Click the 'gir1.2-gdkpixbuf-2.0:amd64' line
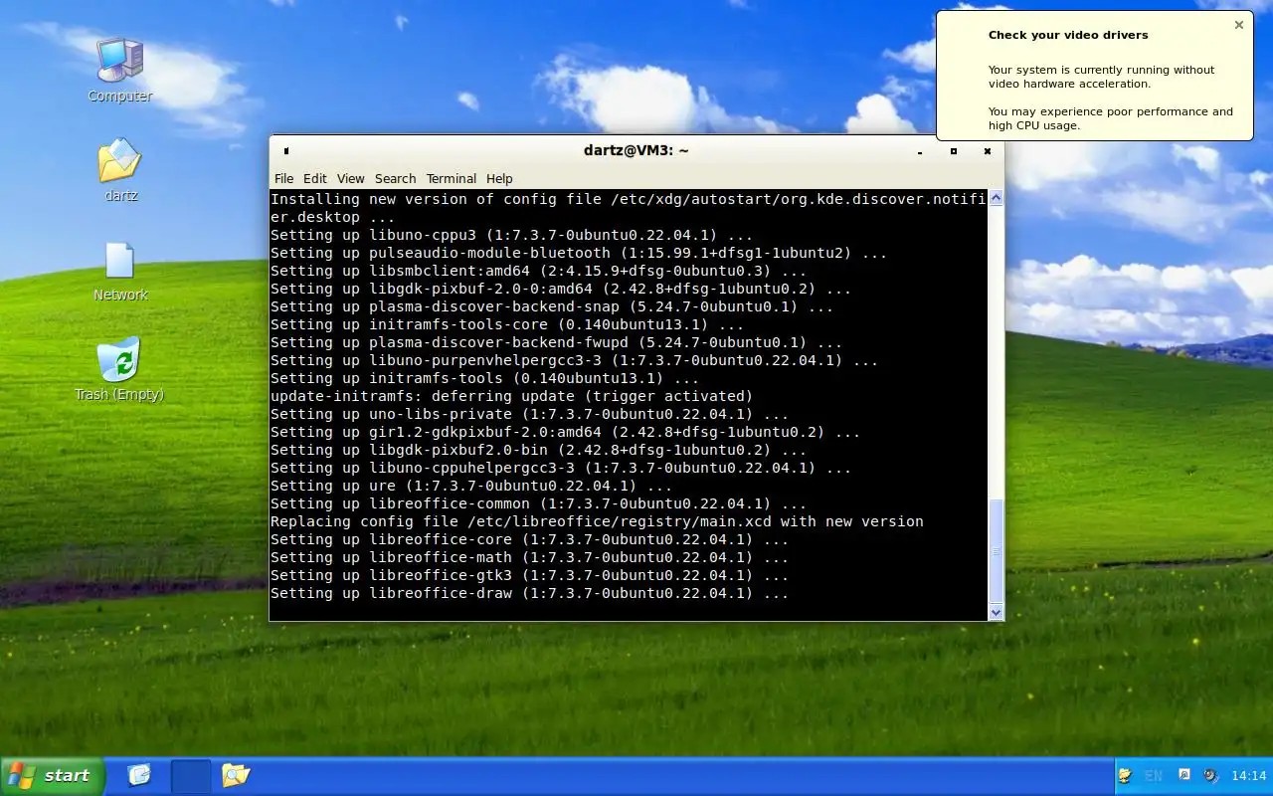This screenshot has height=796, width=1273. (566, 432)
